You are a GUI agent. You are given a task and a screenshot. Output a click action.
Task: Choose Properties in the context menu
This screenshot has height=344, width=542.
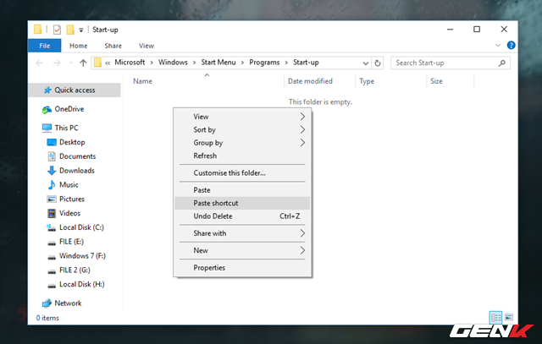(x=209, y=268)
